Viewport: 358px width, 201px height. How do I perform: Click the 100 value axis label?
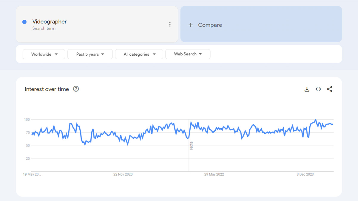[27, 119]
